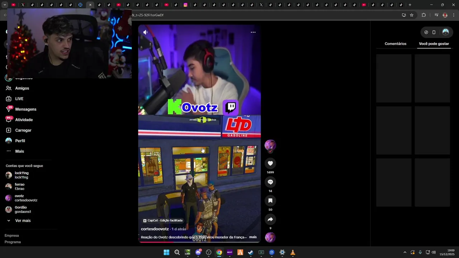Open the tray volume control
The image size is (459, 258).
(434, 252)
